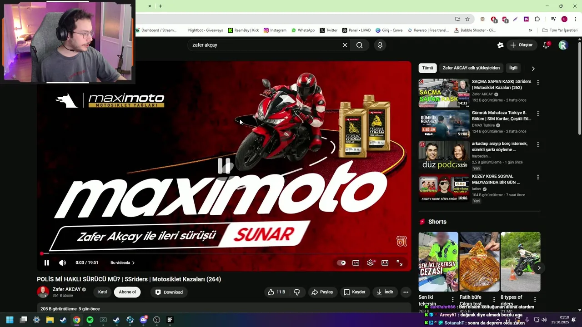
Task: Open 'arkadaşı arayıp borç istemek' video title
Action: 500,147
